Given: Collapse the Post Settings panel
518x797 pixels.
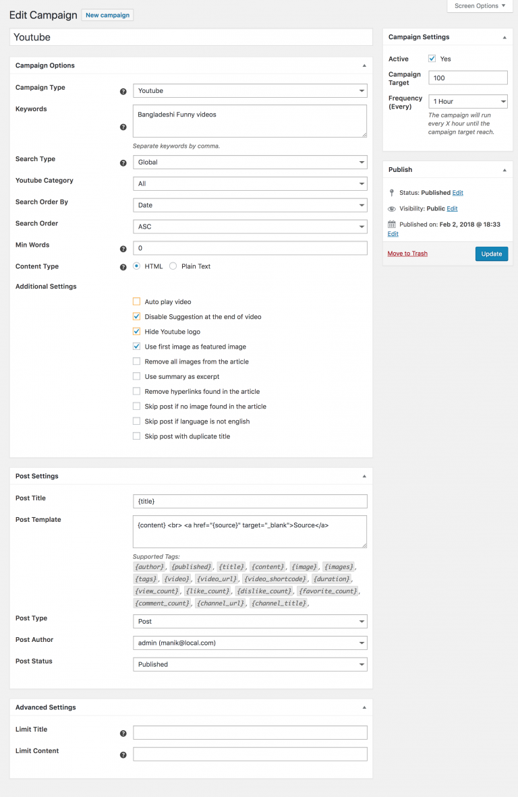Looking at the screenshot, I should pos(364,476).
